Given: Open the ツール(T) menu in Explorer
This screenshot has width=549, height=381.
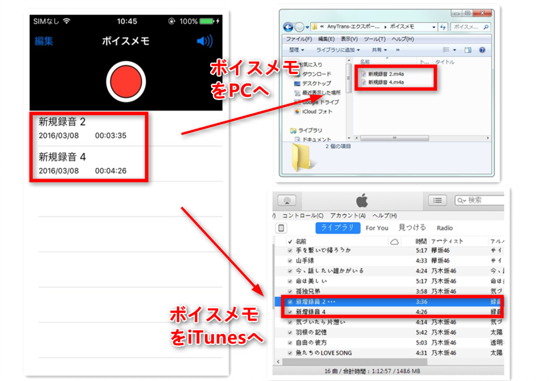Looking at the screenshot, I should [374, 39].
